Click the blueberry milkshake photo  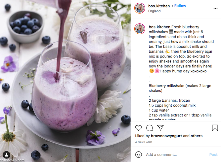pyautogui.click(x=65, y=81)
